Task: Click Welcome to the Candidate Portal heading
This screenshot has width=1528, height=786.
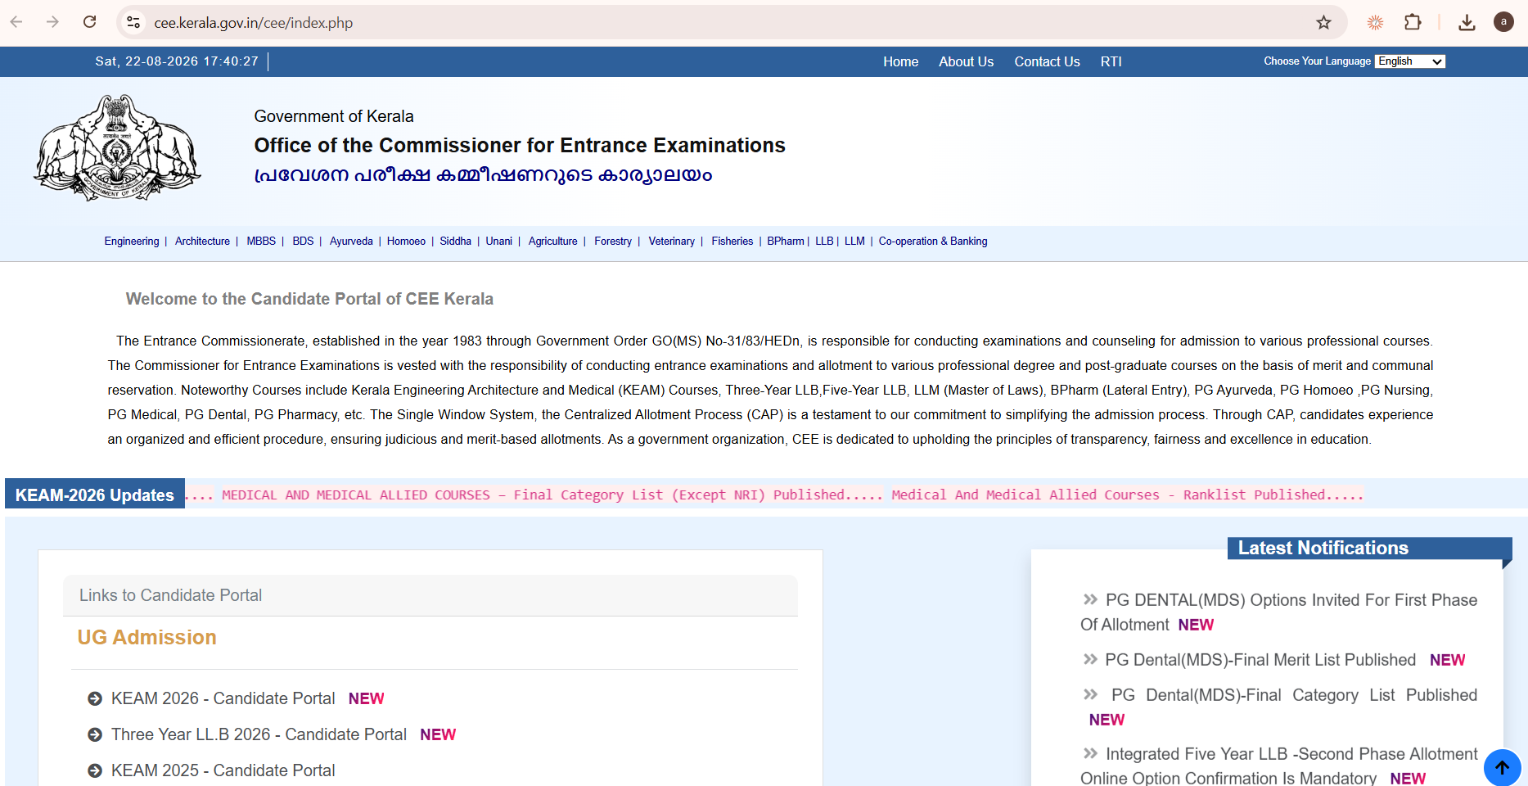Action: [309, 299]
